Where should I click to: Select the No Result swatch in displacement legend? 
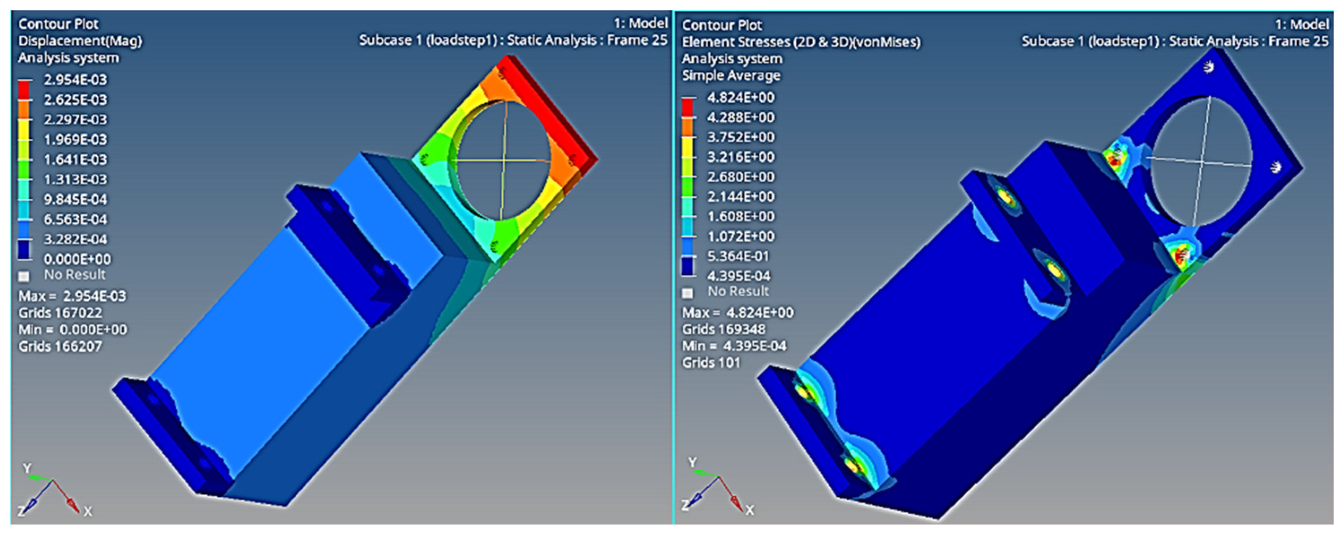click(x=24, y=276)
